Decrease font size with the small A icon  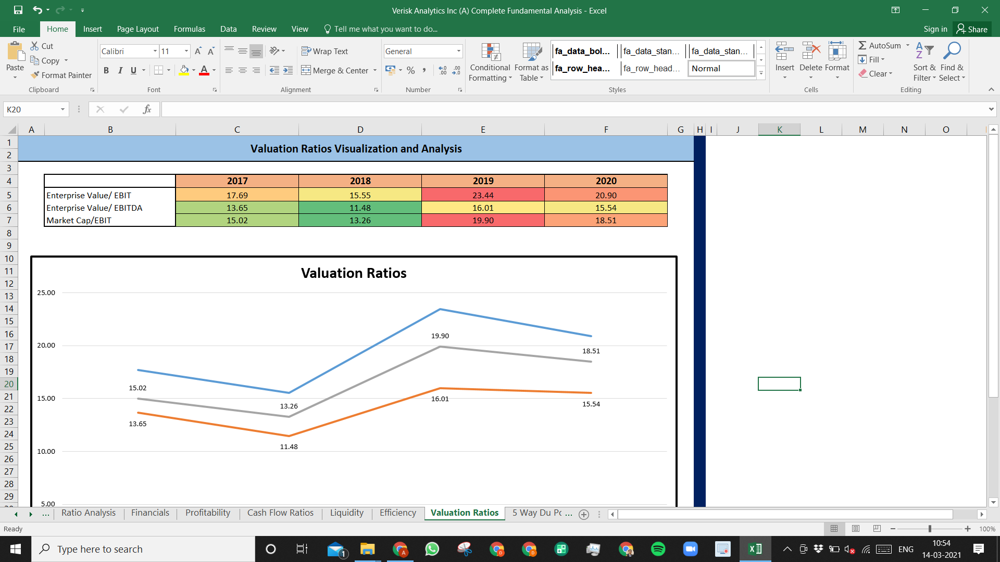211,51
